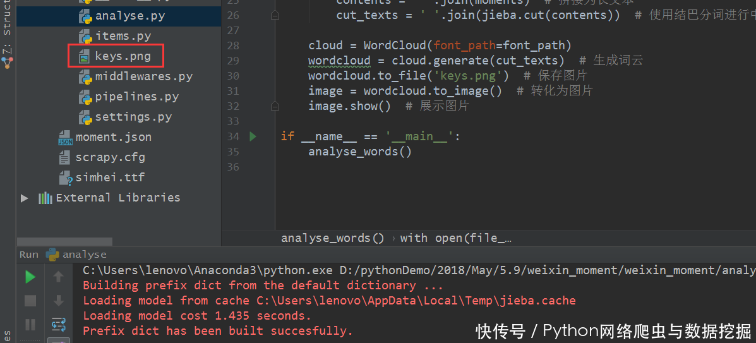Rerun the analyse script with green play button
The height and width of the screenshot is (343, 756).
pyautogui.click(x=30, y=277)
